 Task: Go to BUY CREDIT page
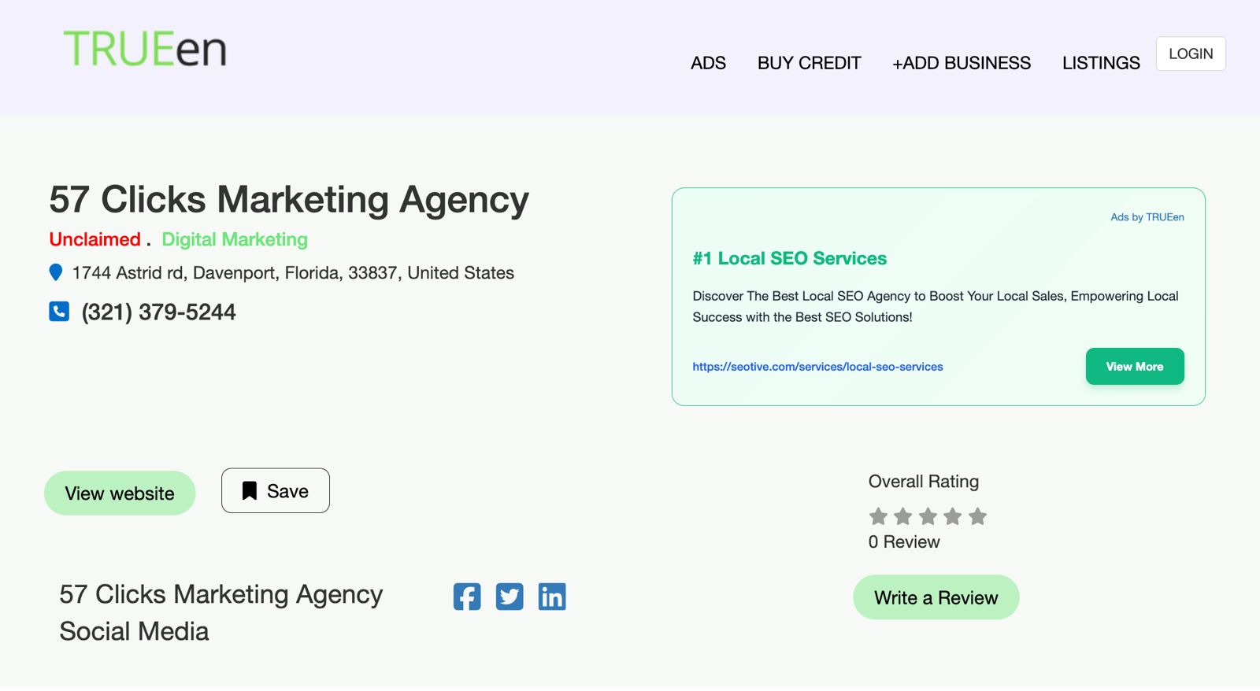tap(809, 63)
